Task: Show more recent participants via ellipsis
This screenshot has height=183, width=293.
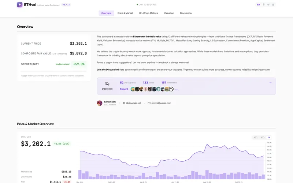Action: 177,89
